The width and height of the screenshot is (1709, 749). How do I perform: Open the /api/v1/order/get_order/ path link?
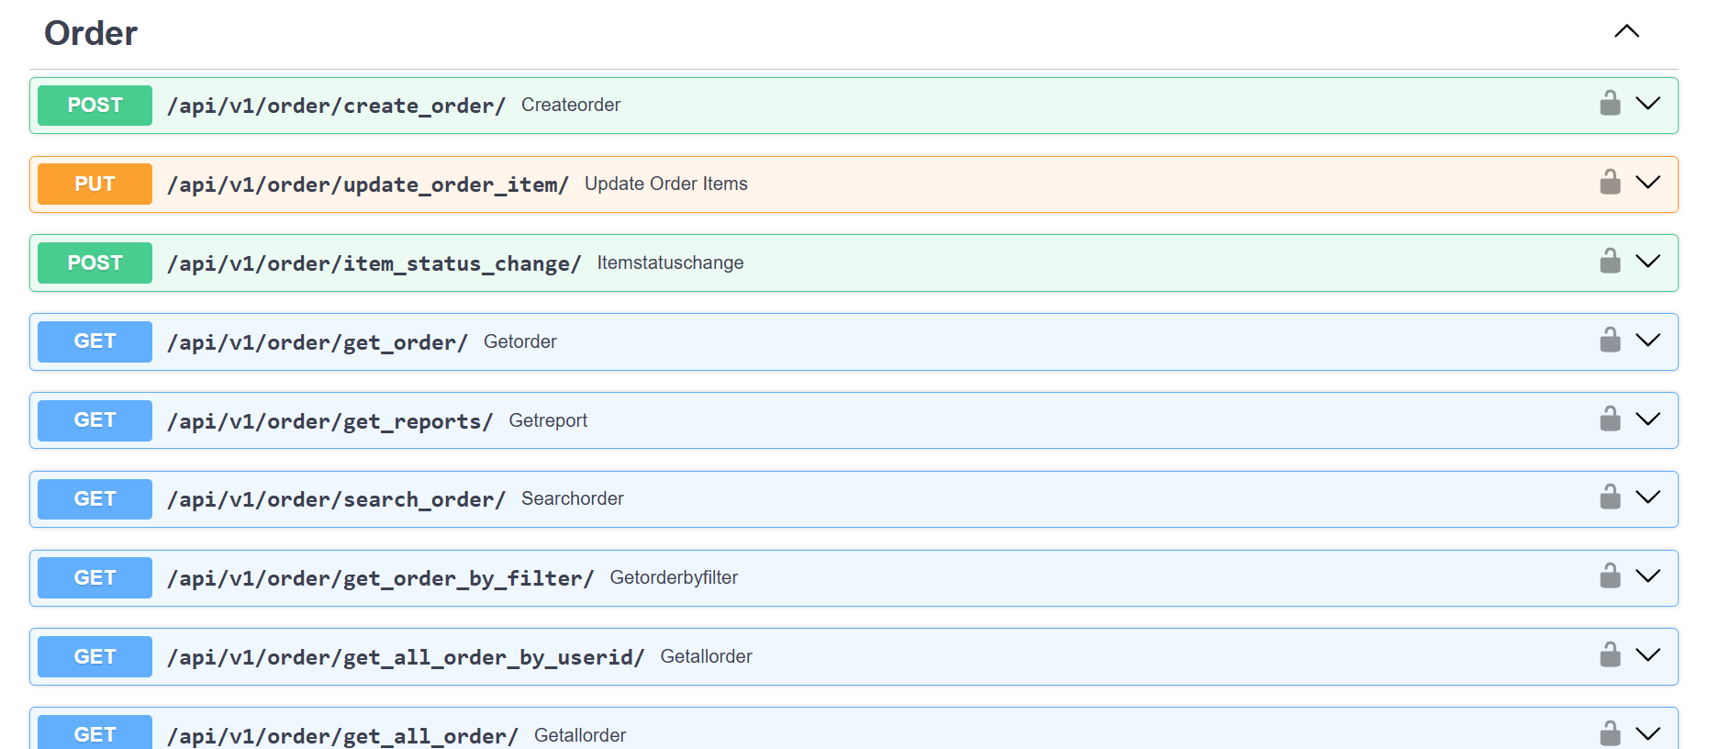(318, 342)
